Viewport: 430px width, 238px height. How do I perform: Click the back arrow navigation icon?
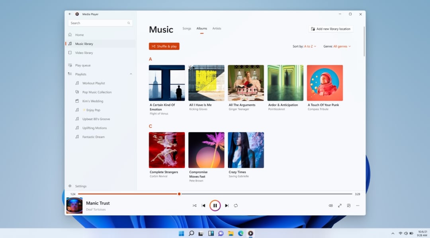tap(69, 13)
